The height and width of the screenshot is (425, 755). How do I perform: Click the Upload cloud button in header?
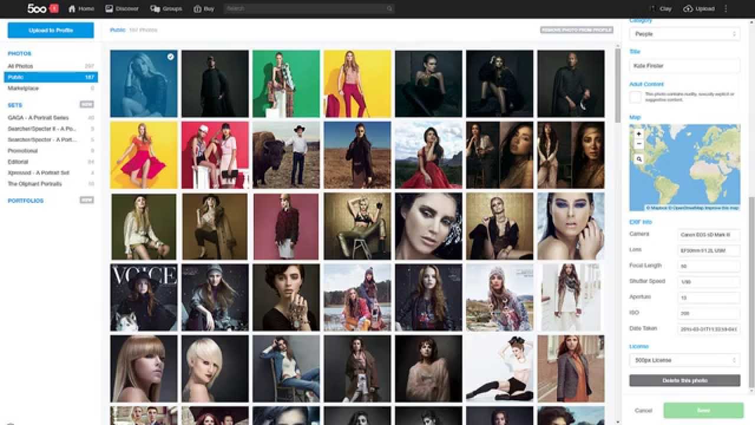[699, 9]
